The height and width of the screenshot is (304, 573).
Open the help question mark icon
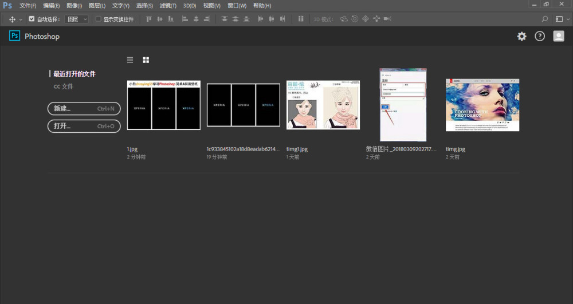pyautogui.click(x=540, y=36)
